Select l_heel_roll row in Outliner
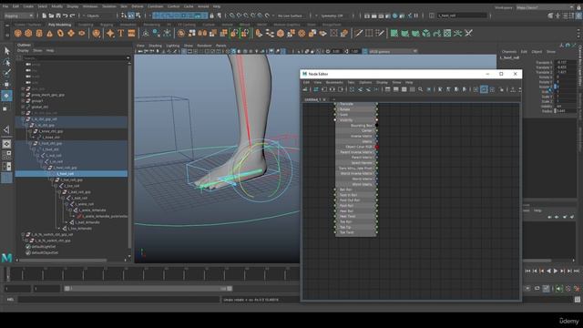The width and height of the screenshot is (583, 328). coord(71,174)
